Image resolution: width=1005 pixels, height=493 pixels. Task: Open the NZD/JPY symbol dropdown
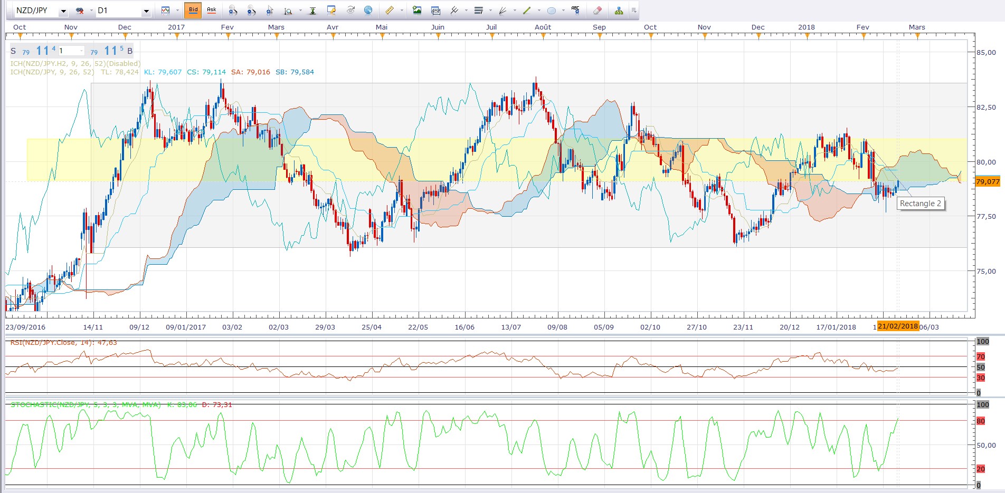point(63,11)
